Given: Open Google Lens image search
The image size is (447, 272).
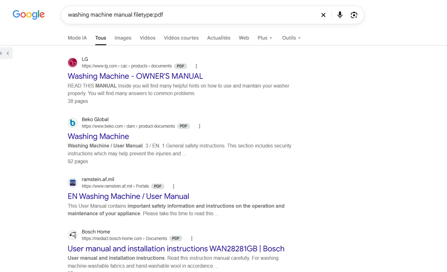Looking at the screenshot, I should pyautogui.click(x=354, y=15).
